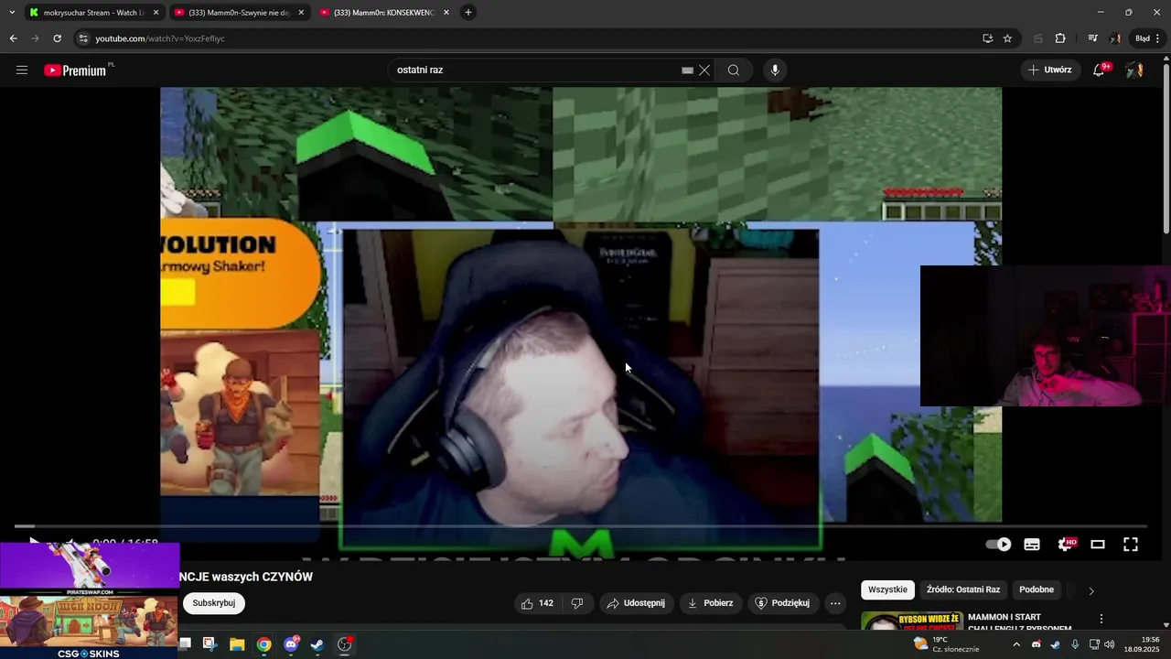Click the search magnifier button
This screenshot has height=659, width=1171.
tap(734, 70)
